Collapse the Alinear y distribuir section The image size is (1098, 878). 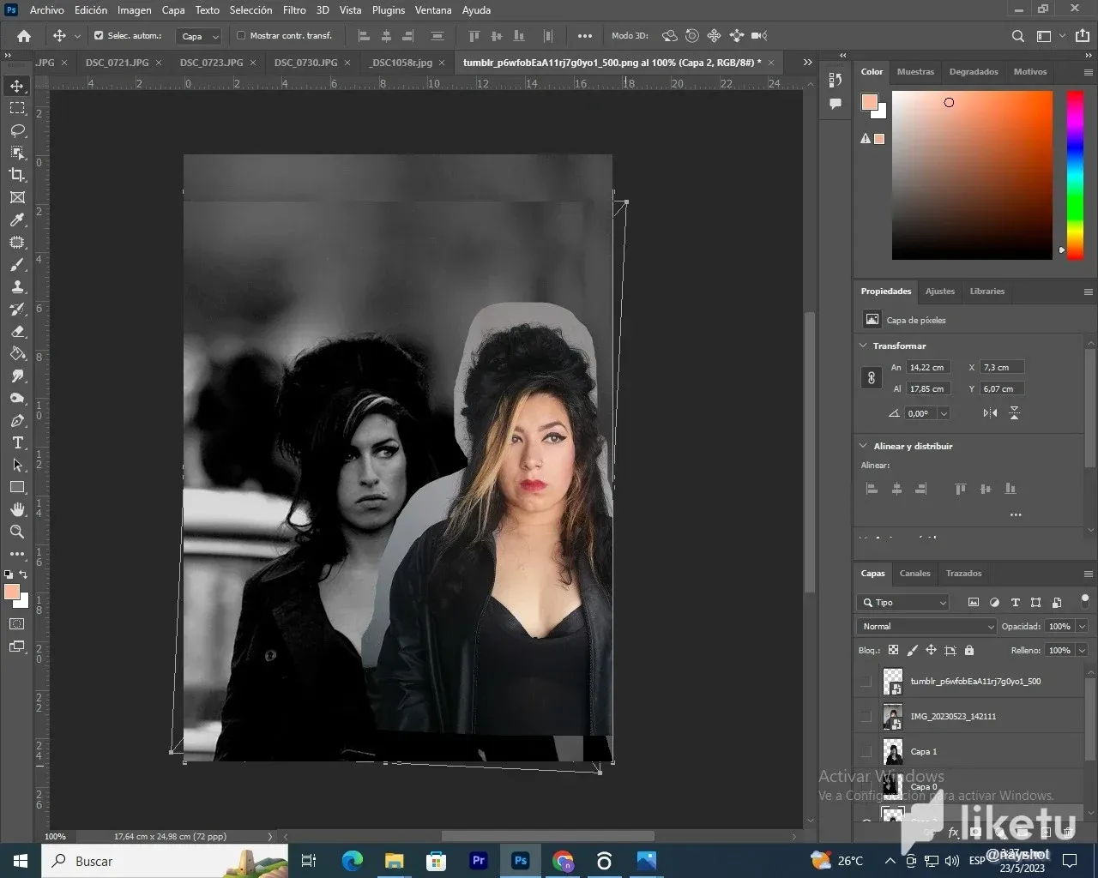pos(863,446)
